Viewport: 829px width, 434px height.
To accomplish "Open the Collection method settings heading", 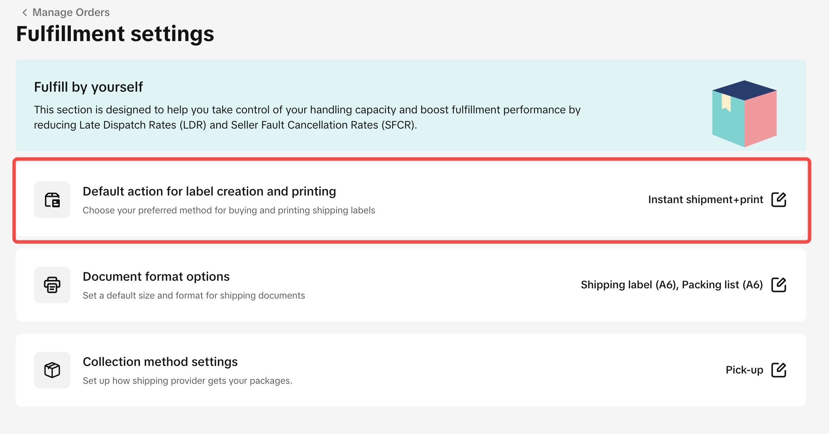I will coord(160,362).
